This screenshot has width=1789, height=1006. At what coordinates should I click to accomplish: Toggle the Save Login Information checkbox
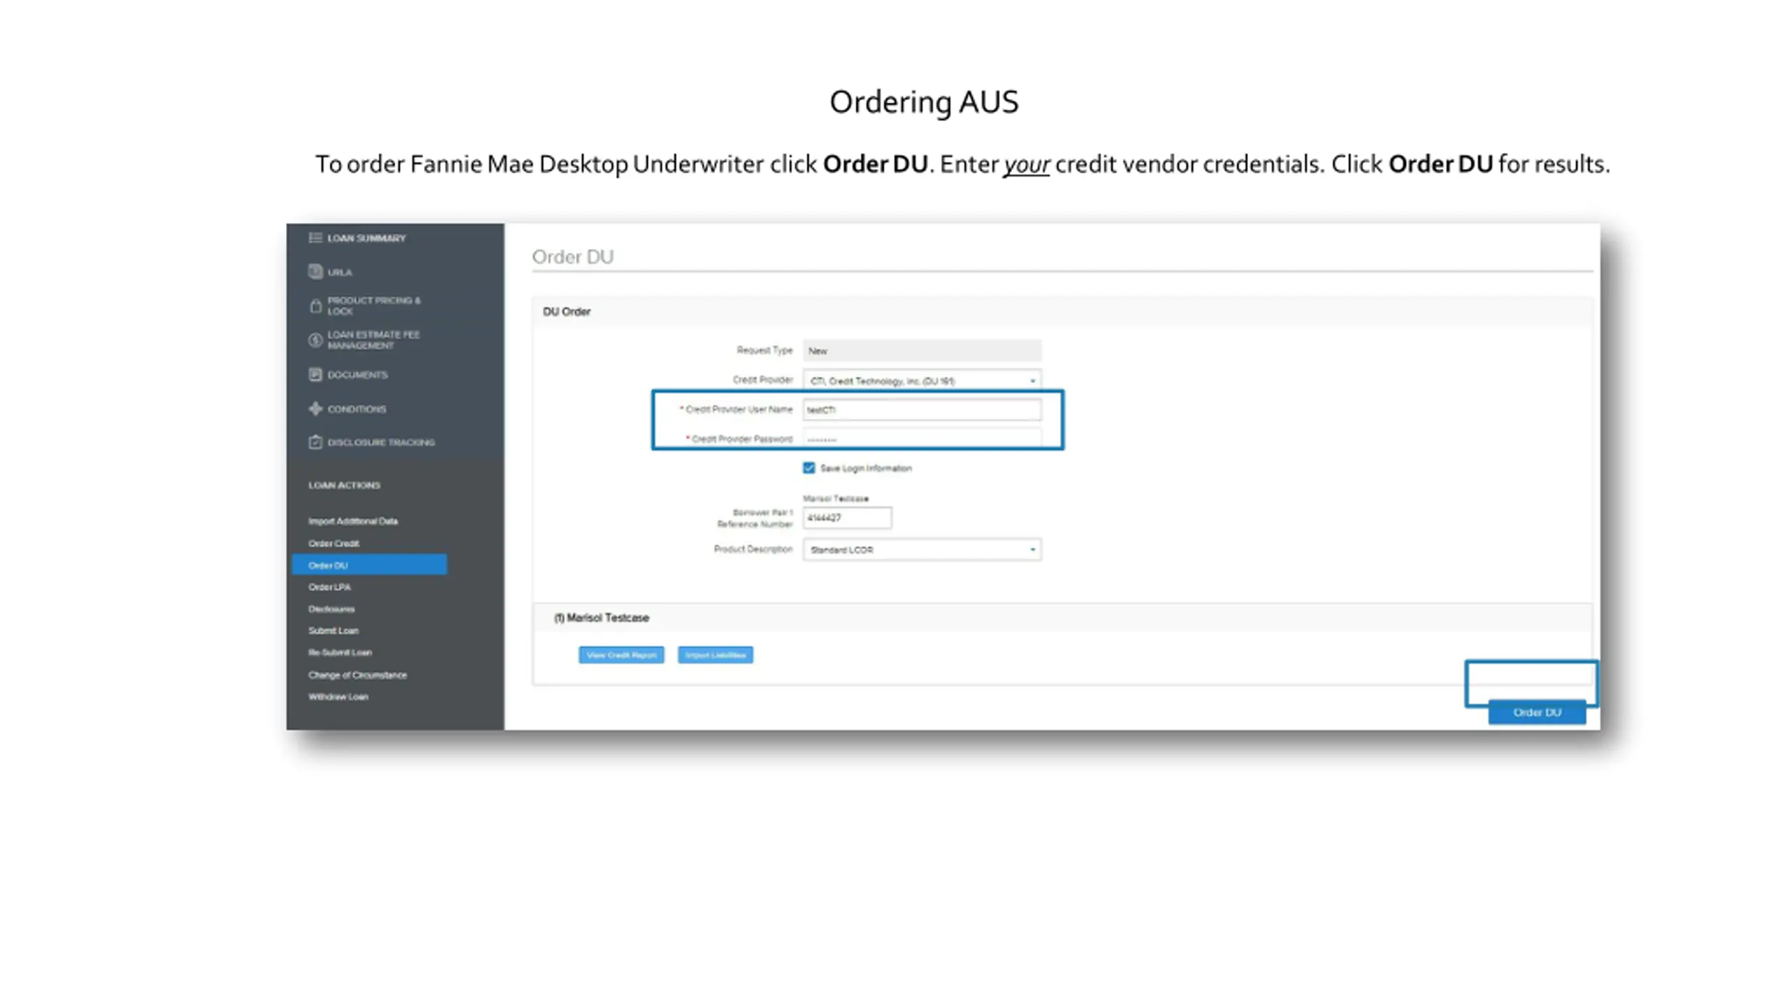[809, 468]
